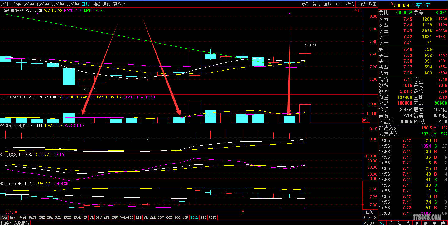Select the 细 detail tab
The width and height of the screenshot is (448, 225).
click(x=400, y=223)
